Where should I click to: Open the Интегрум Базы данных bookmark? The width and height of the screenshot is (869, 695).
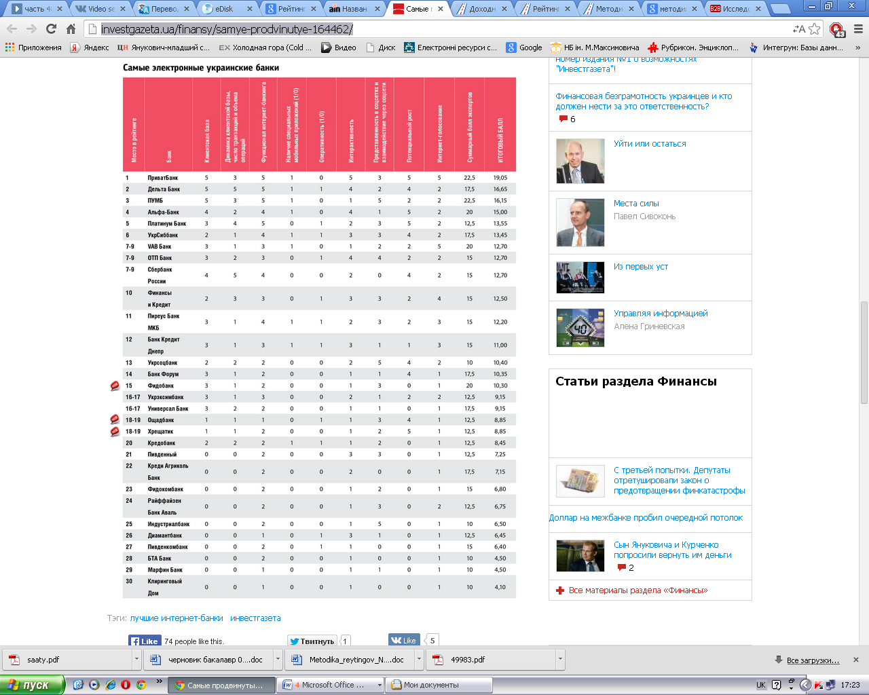(796, 48)
